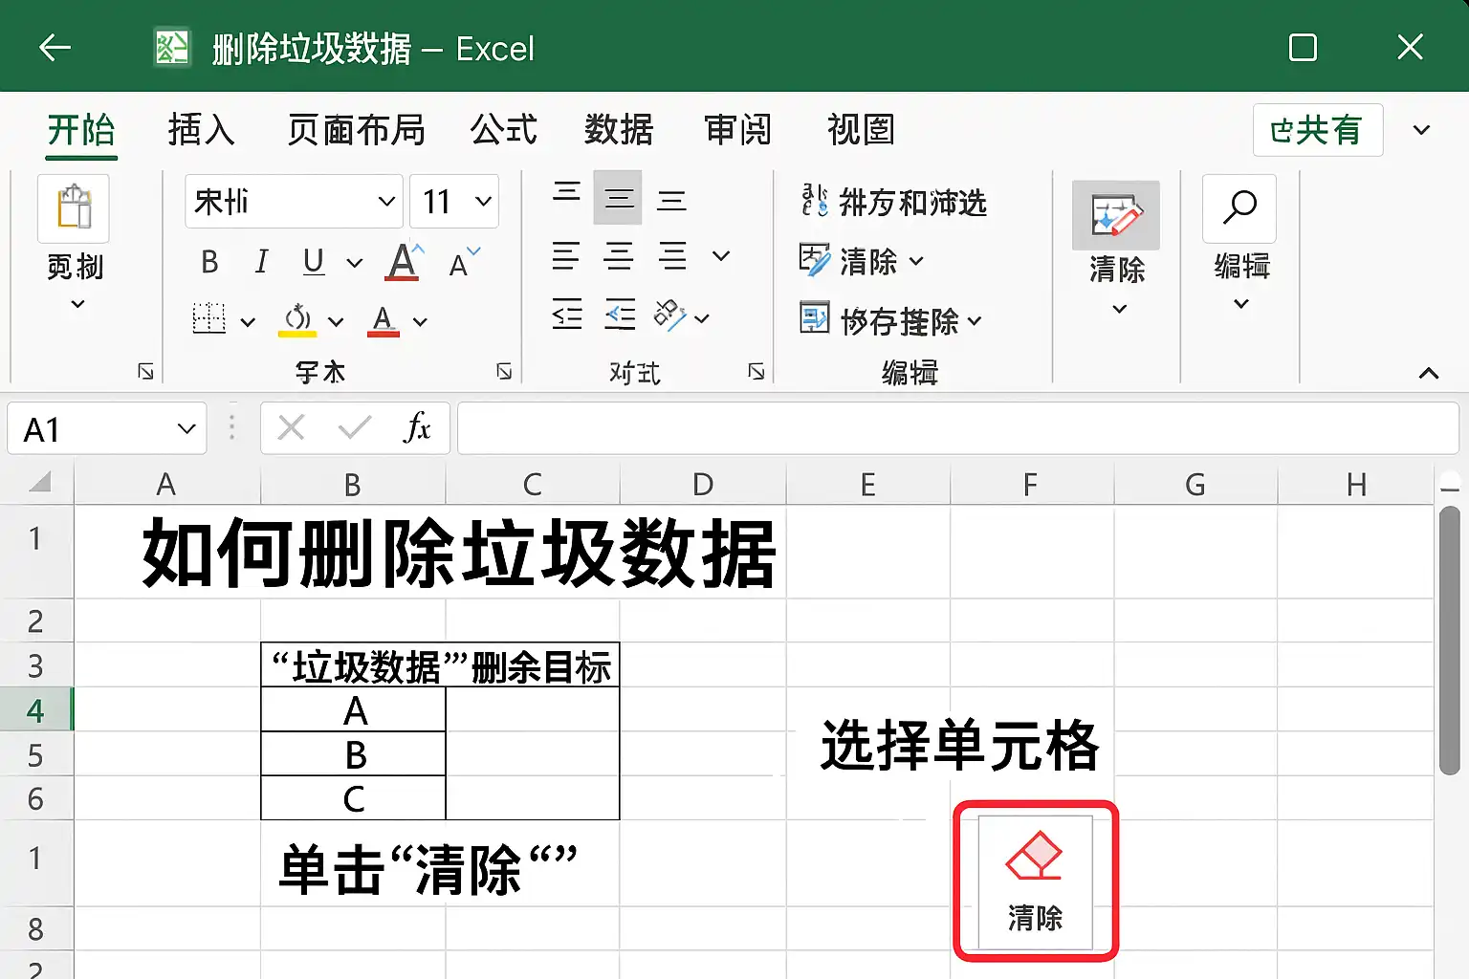Image resolution: width=1469 pixels, height=979 pixels.
Task: Click the 共享 (Share) button
Action: click(x=1318, y=130)
